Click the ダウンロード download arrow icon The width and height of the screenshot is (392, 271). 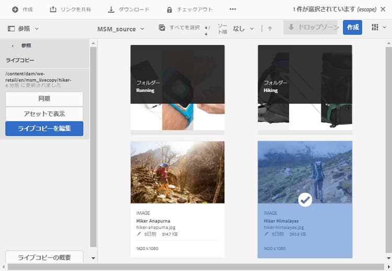click(x=111, y=9)
